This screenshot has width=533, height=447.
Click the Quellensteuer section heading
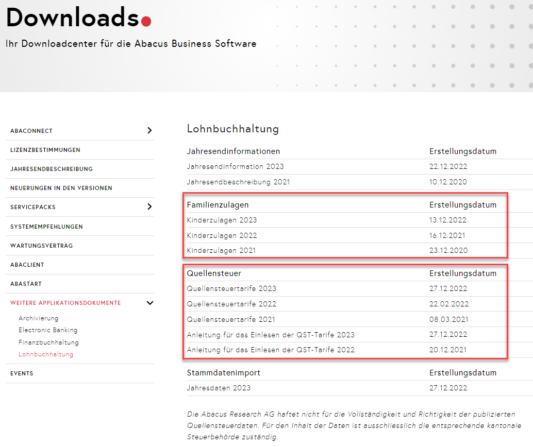[214, 273]
